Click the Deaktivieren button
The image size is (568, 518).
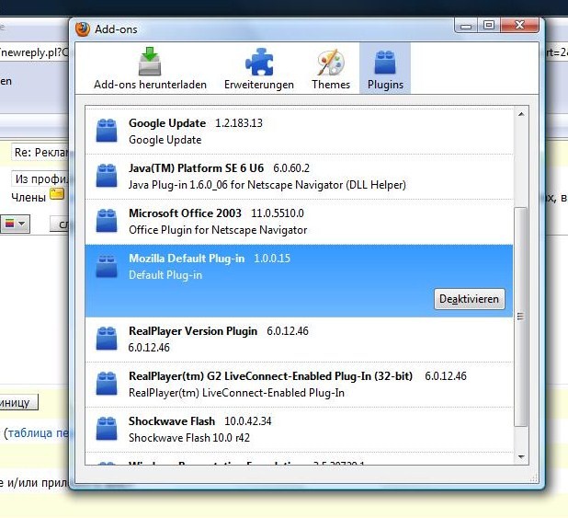click(x=469, y=299)
